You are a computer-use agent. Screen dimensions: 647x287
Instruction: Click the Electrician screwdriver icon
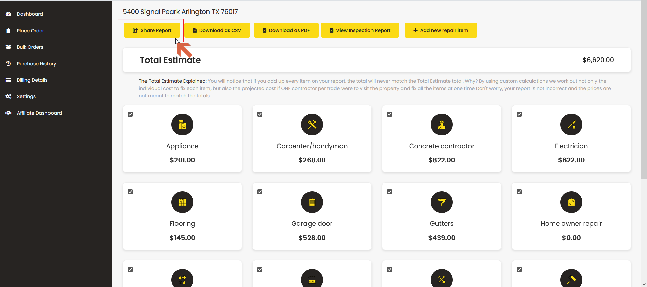[x=571, y=125]
